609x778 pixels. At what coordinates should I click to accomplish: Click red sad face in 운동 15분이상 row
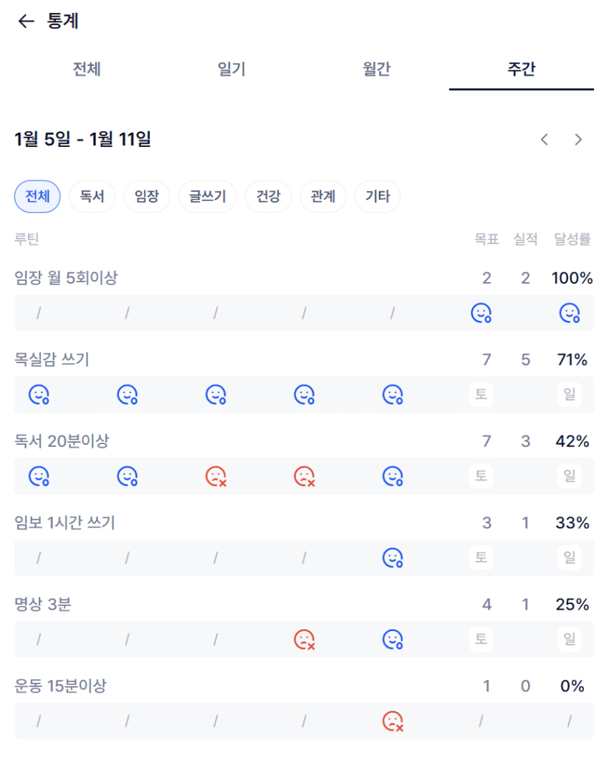(x=393, y=721)
